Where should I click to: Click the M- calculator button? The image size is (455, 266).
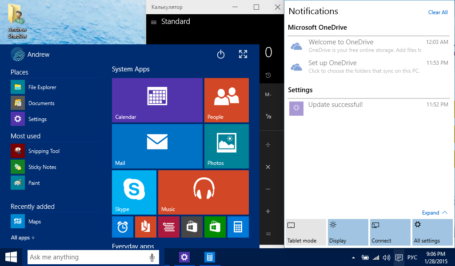(268, 94)
